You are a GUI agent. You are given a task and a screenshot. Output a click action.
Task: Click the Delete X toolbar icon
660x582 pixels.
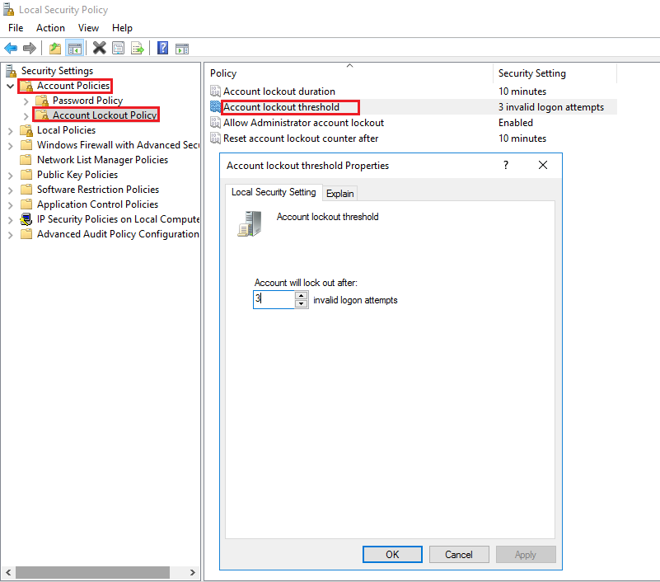tap(100, 48)
